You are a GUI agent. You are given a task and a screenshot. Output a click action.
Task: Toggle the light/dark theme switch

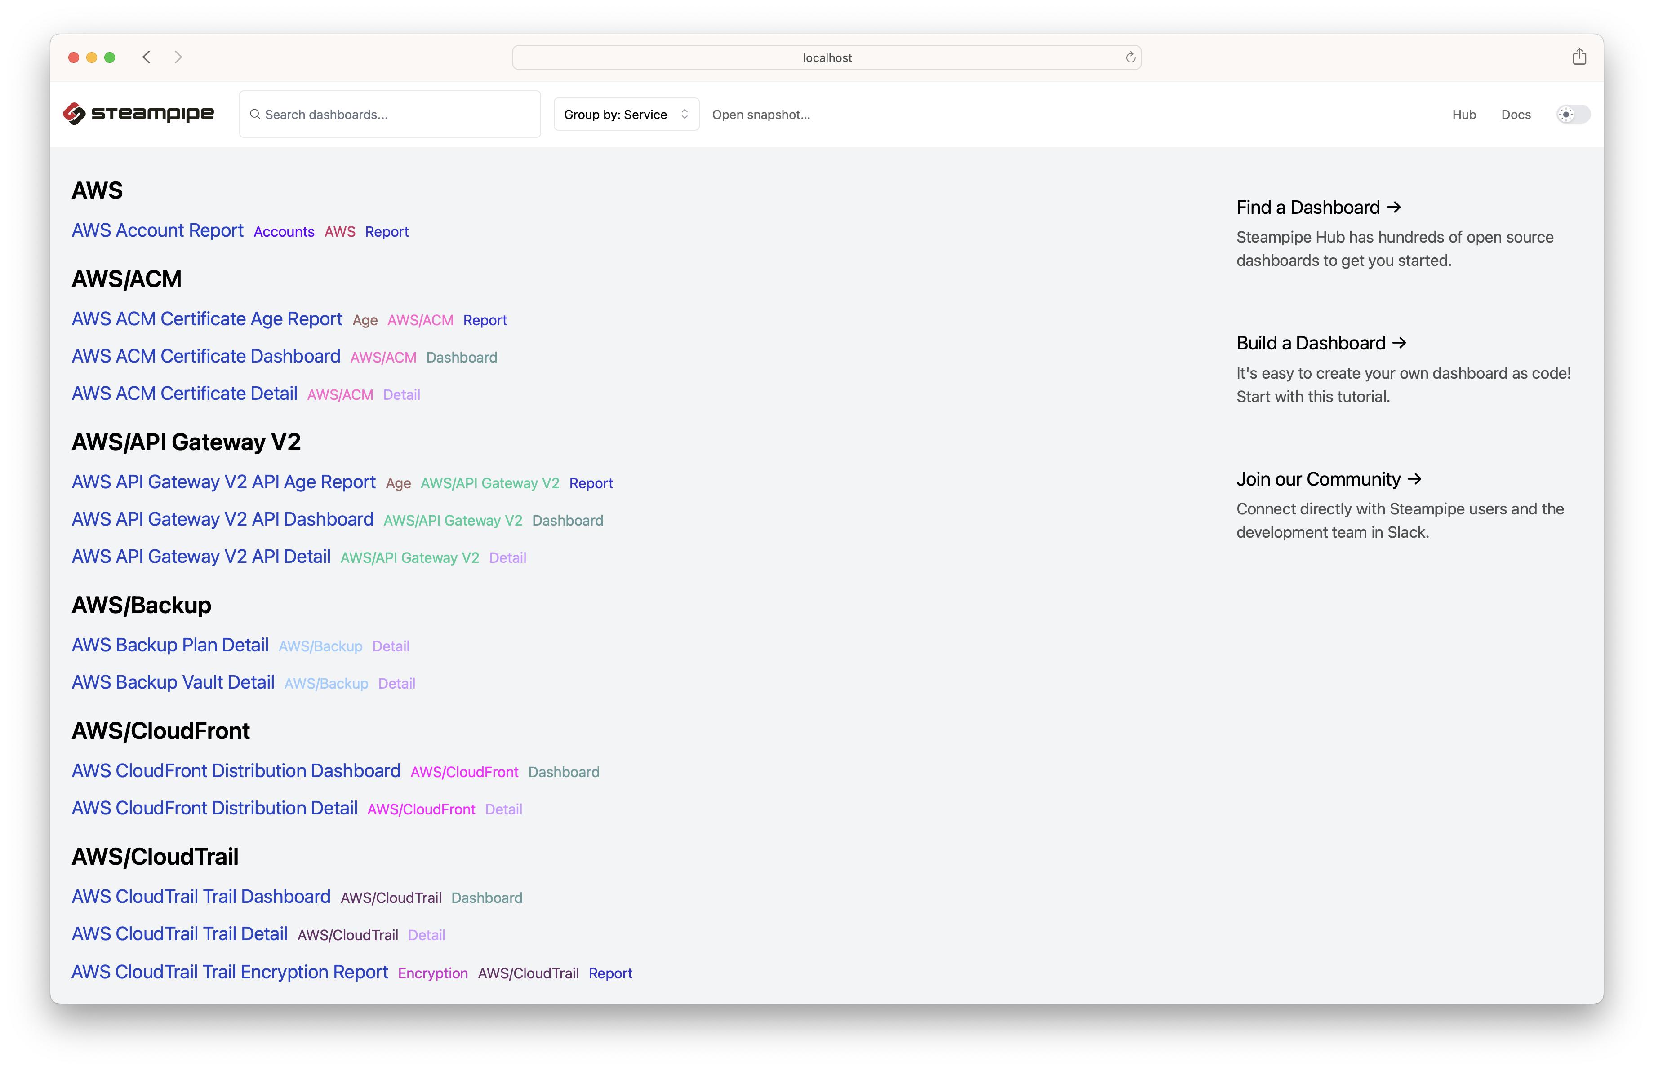pyautogui.click(x=1571, y=114)
